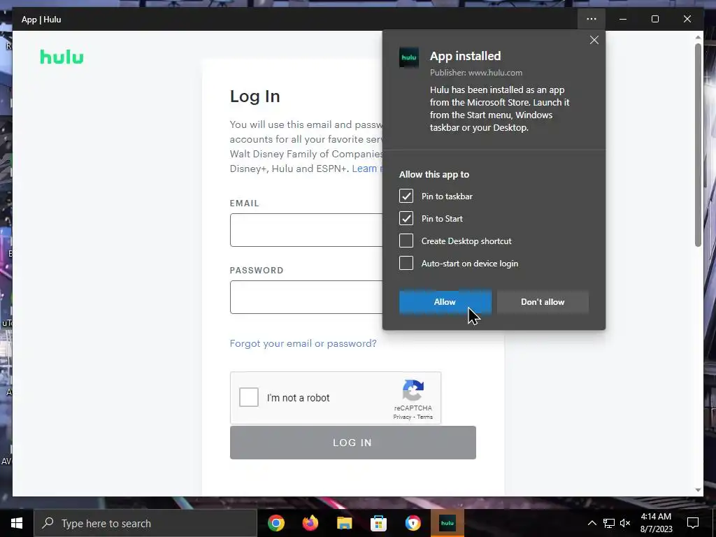716x537 pixels.
Task: Open the three-dots app menu in title bar
Action: click(x=592, y=19)
